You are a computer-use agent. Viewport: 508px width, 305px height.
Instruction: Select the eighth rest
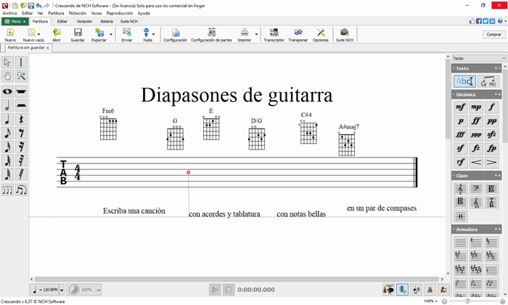[21, 133]
